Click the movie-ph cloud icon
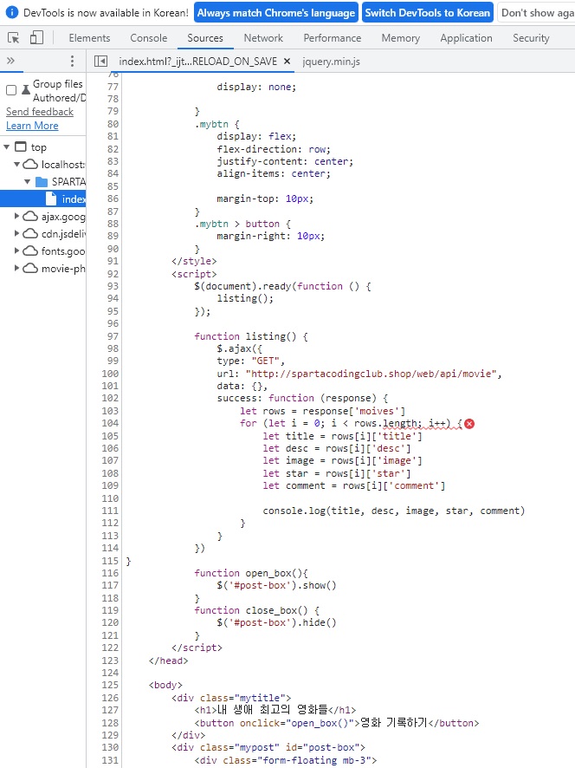The width and height of the screenshot is (575, 768). pos(30,268)
